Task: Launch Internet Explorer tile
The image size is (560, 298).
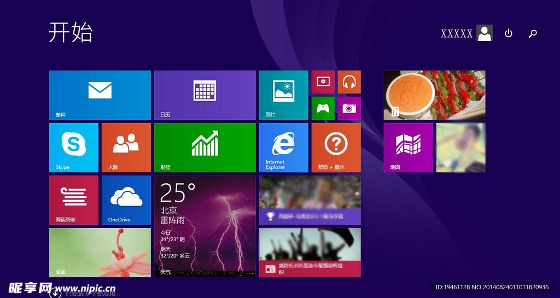Action: tap(283, 147)
